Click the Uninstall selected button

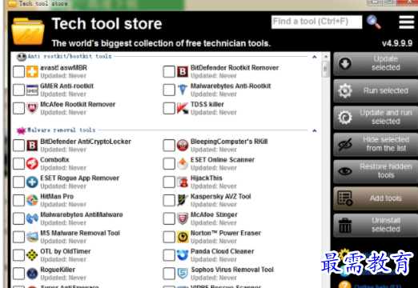(376, 225)
